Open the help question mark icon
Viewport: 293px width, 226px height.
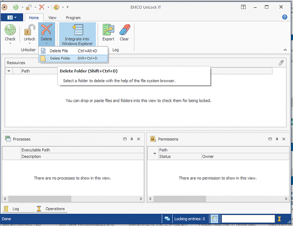[284, 17]
